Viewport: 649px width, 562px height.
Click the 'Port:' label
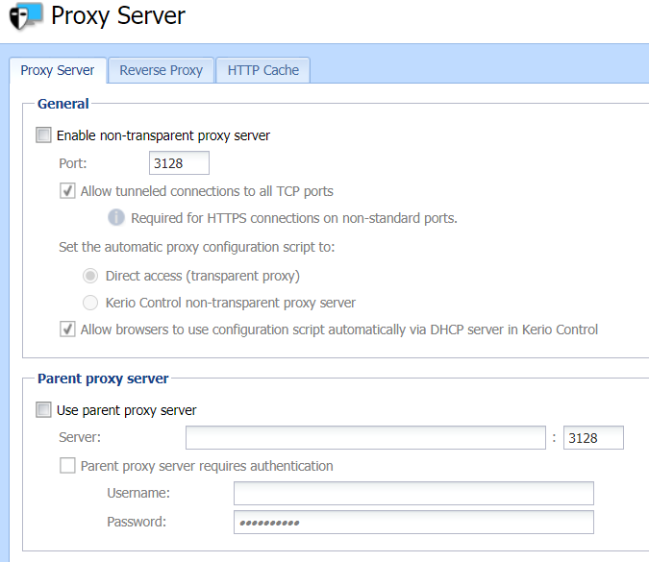coord(73,163)
